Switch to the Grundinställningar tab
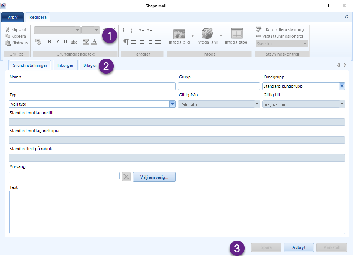The image size is (353, 256). (30, 65)
